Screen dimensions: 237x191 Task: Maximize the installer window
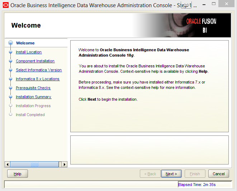pos(214,4)
